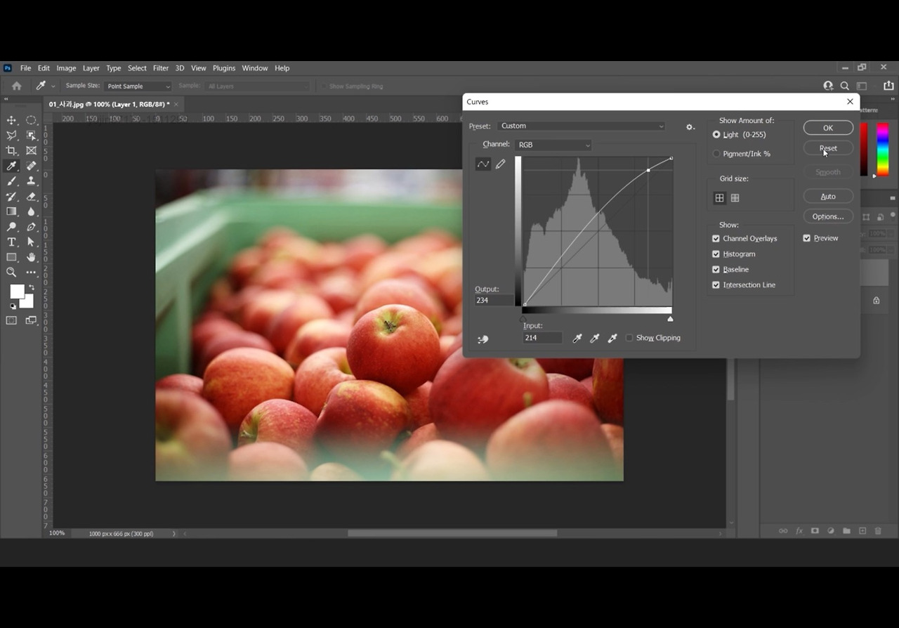
Task: Select the Pigment/Ink % radio option
Action: click(x=716, y=154)
